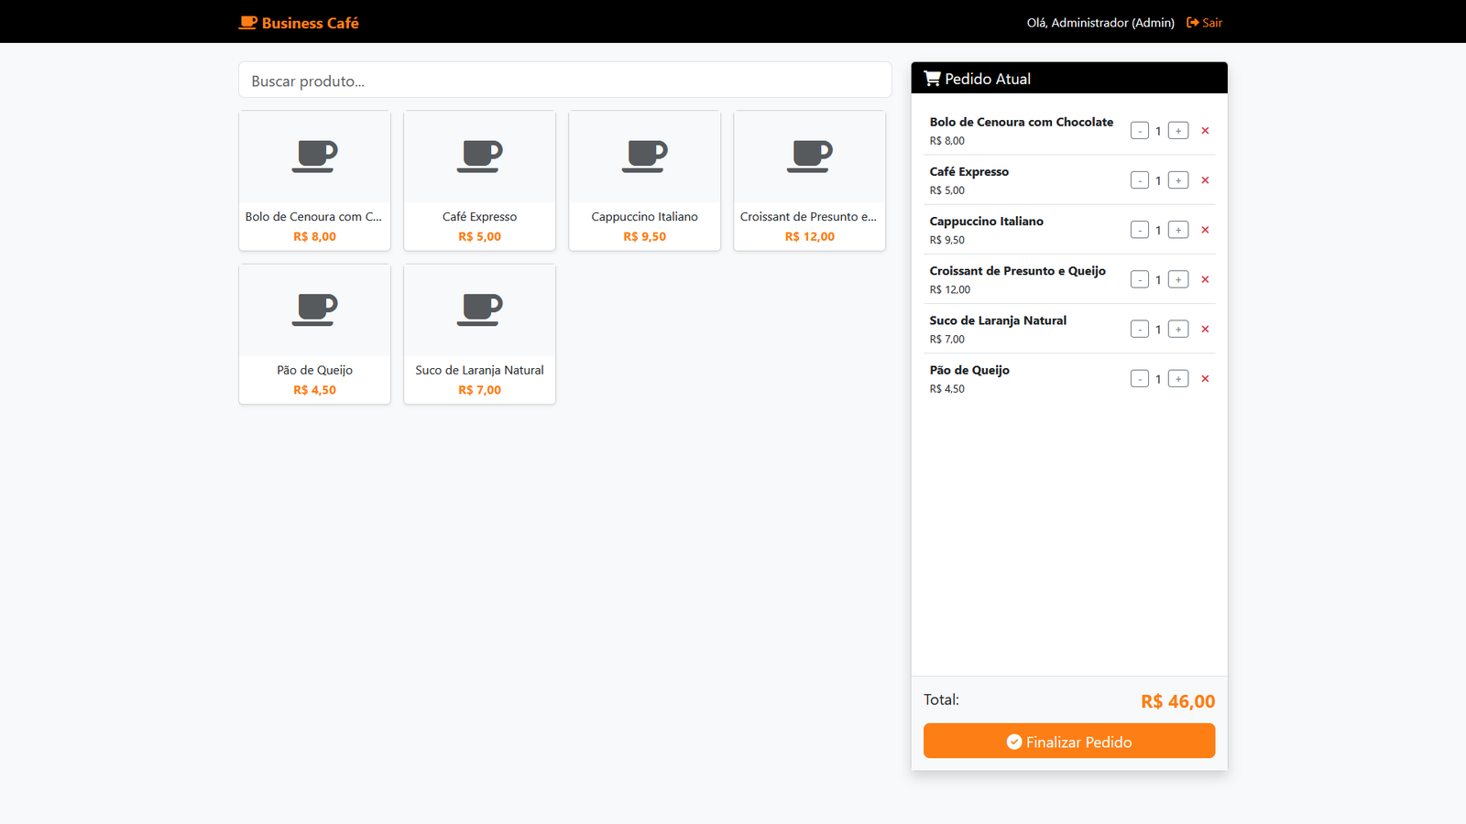Click the shopping cart icon in Pedido Atual
The width and height of the screenshot is (1466, 824).
(x=934, y=78)
